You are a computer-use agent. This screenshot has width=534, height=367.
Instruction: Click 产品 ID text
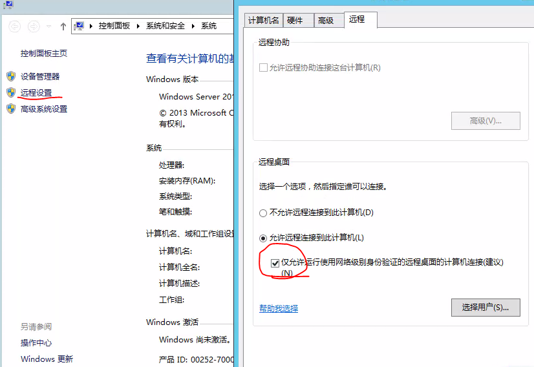[196, 359]
